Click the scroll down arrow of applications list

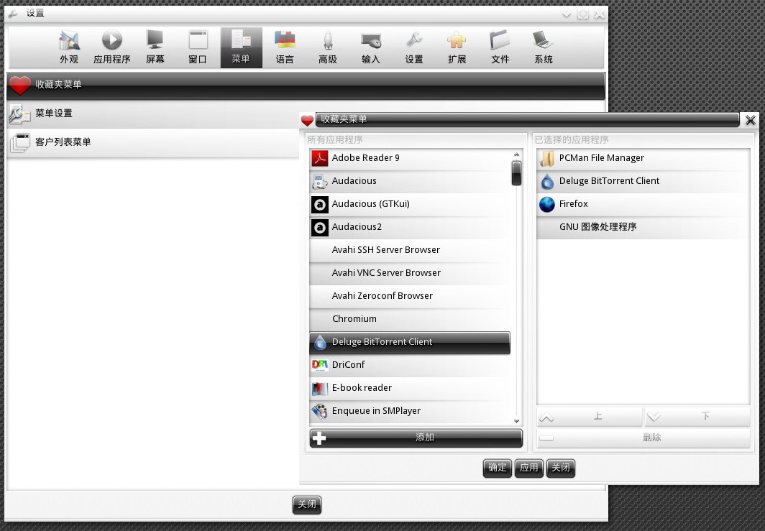pyautogui.click(x=516, y=421)
